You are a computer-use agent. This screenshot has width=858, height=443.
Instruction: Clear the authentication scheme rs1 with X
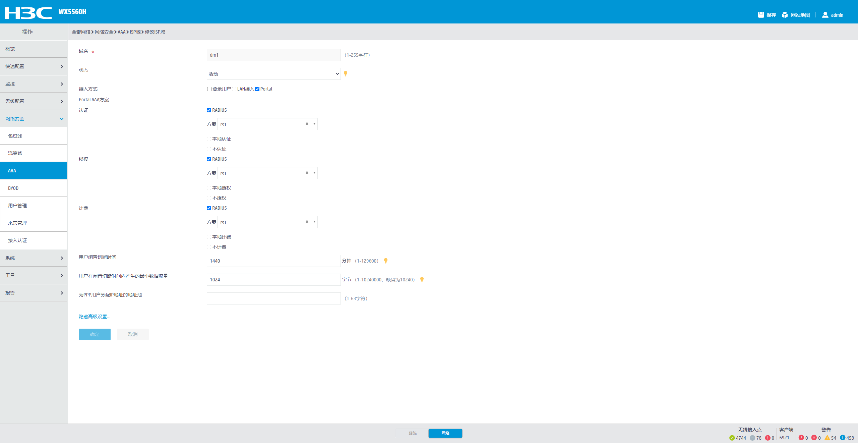tap(307, 124)
